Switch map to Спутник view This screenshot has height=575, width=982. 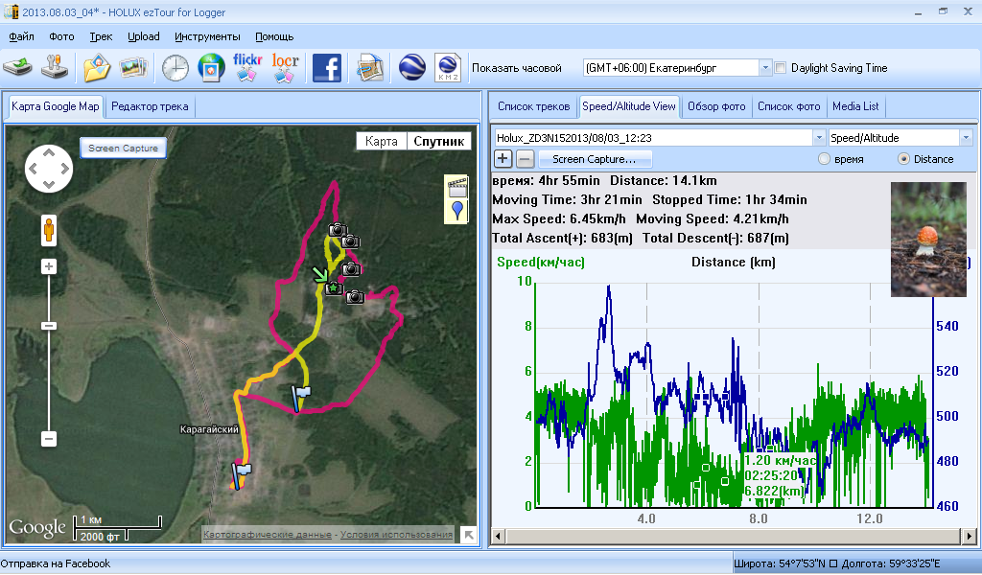[x=438, y=142]
